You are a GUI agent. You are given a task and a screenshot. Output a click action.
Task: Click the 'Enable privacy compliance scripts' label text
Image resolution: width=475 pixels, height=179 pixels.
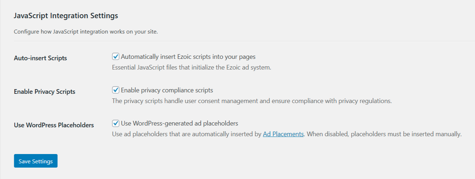(x=167, y=90)
